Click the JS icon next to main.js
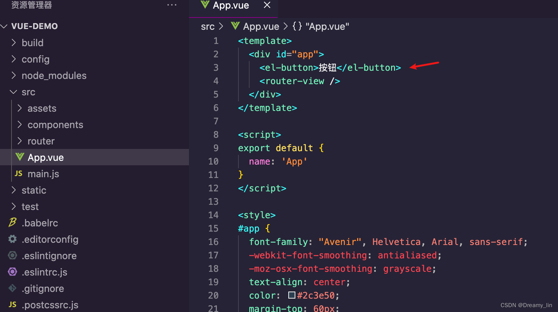The width and height of the screenshot is (558, 312). coord(19,173)
